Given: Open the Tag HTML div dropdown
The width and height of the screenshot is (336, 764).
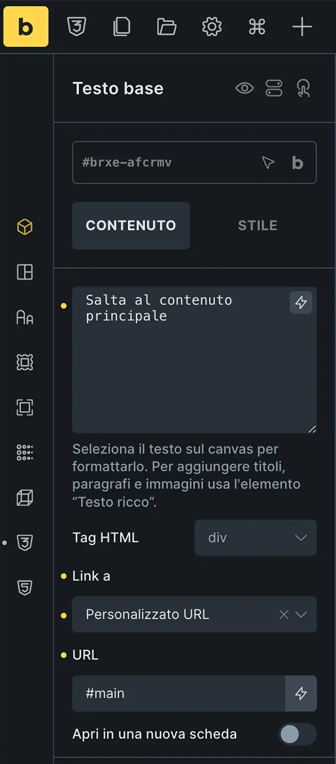Looking at the screenshot, I should click(x=255, y=538).
